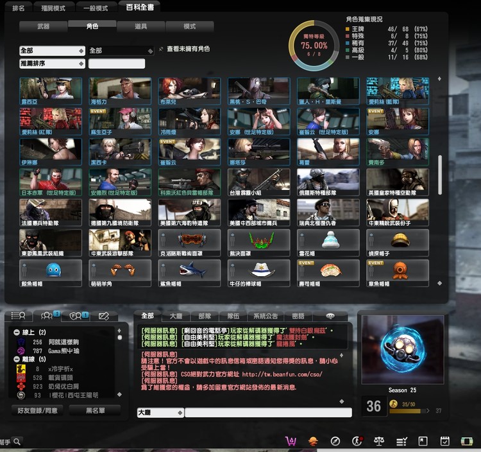This screenshot has width=481, height=452.
Task: Open the 大廳 chat channel dropdown
Action: point(160,412)
